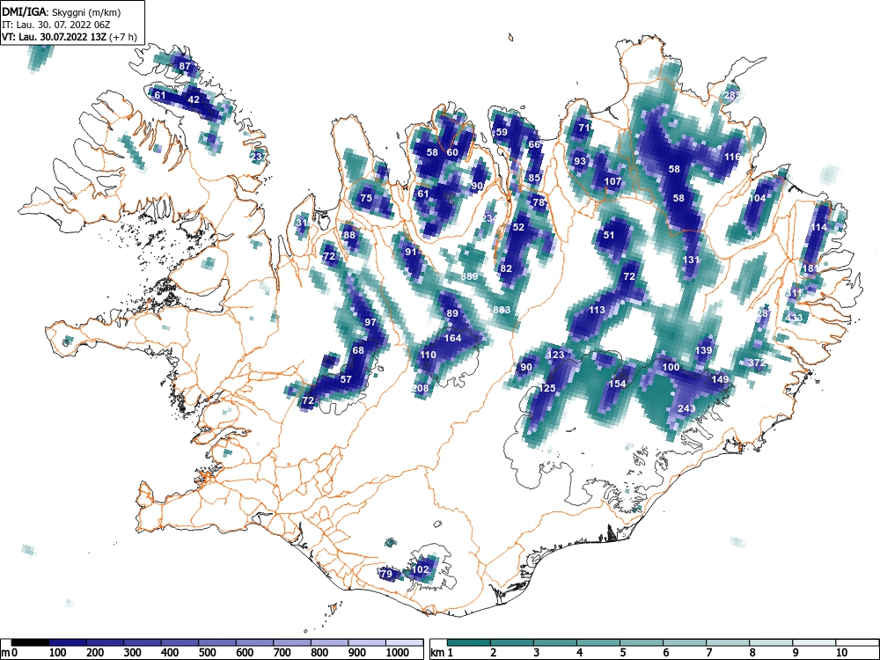Click the visibility value 149
Screen dimensions: 880x660
point(720,379)
